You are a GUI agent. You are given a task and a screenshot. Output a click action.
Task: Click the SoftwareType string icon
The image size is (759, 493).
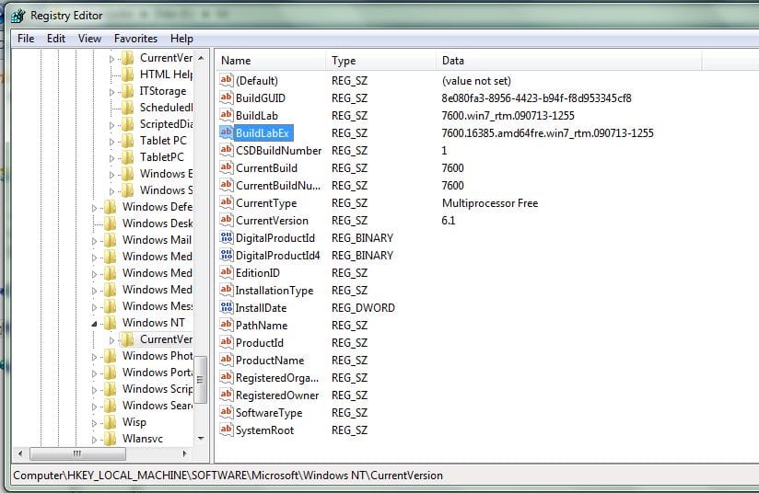pos(226,412)
